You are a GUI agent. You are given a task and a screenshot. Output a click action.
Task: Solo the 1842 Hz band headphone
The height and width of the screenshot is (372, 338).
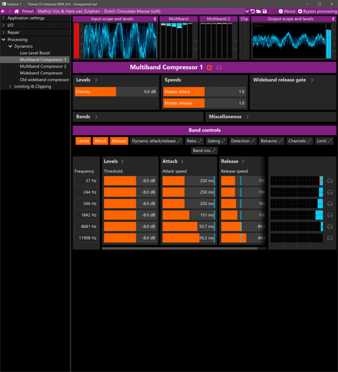click(x=330, y=215)
